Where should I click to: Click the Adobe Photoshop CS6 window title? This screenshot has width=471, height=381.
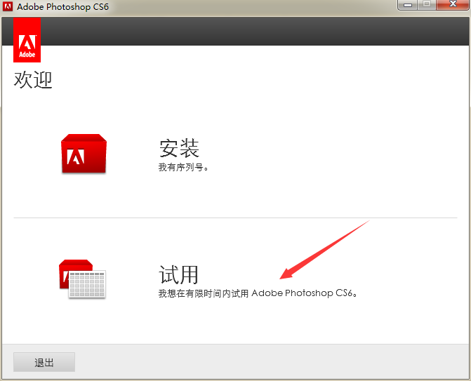(x=62, y=6)
